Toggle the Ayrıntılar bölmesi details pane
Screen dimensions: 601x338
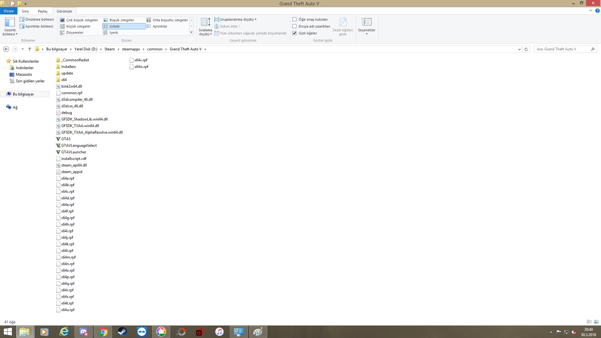coord(36,26)
